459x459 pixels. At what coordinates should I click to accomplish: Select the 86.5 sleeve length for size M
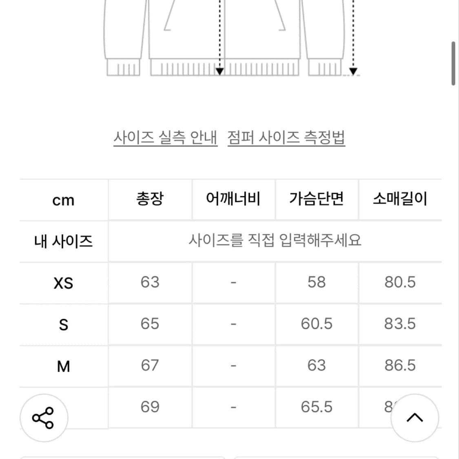(x=401, y=366)
